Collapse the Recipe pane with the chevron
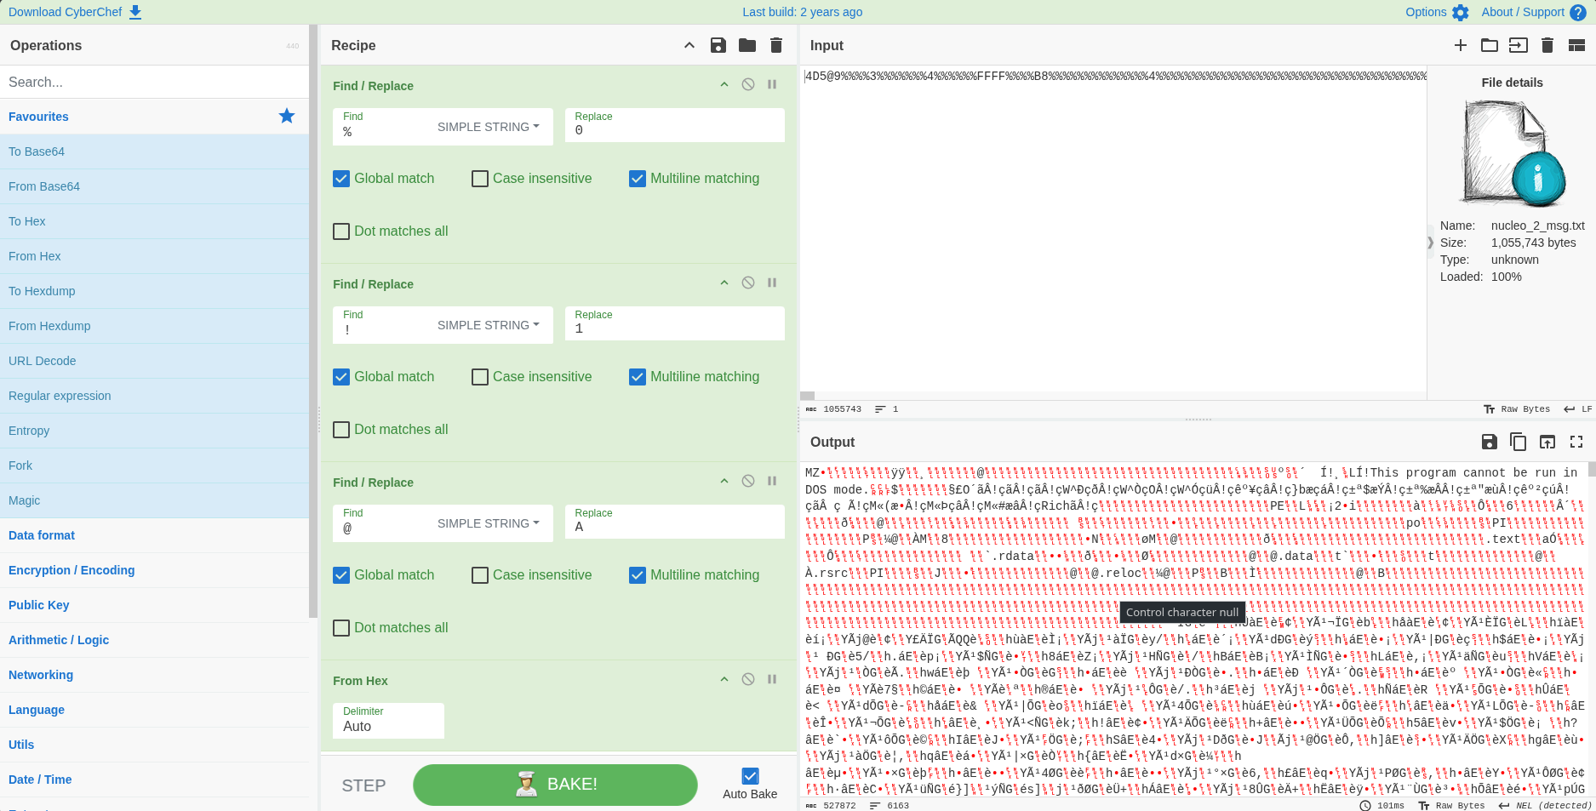The height and width of the screenshot is (811, 1596). pyautogui.click(x=689, y=45)
